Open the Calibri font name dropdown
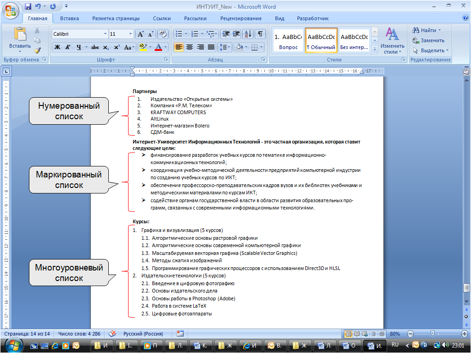Viewport: 471px width, 353px height. 105,34
